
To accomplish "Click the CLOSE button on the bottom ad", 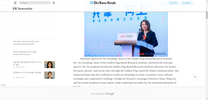I will point(3,85).
